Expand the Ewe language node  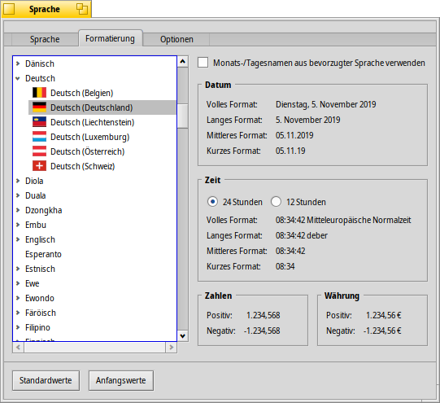[18, 283]
